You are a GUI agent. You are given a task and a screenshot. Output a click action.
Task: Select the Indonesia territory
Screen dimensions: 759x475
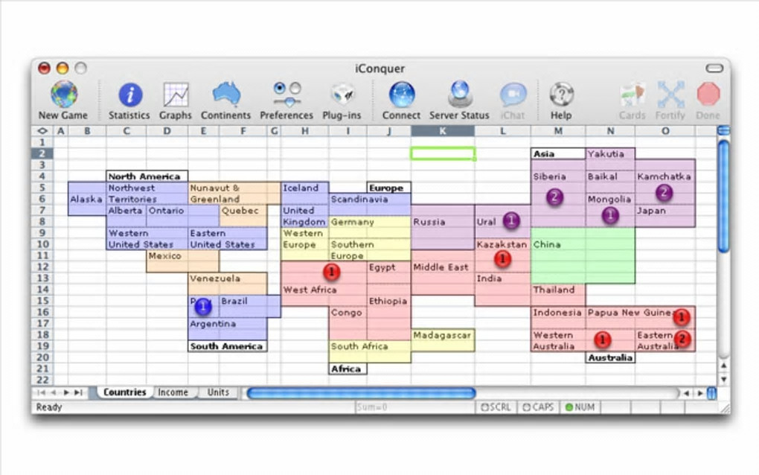(x=558, y=318)
